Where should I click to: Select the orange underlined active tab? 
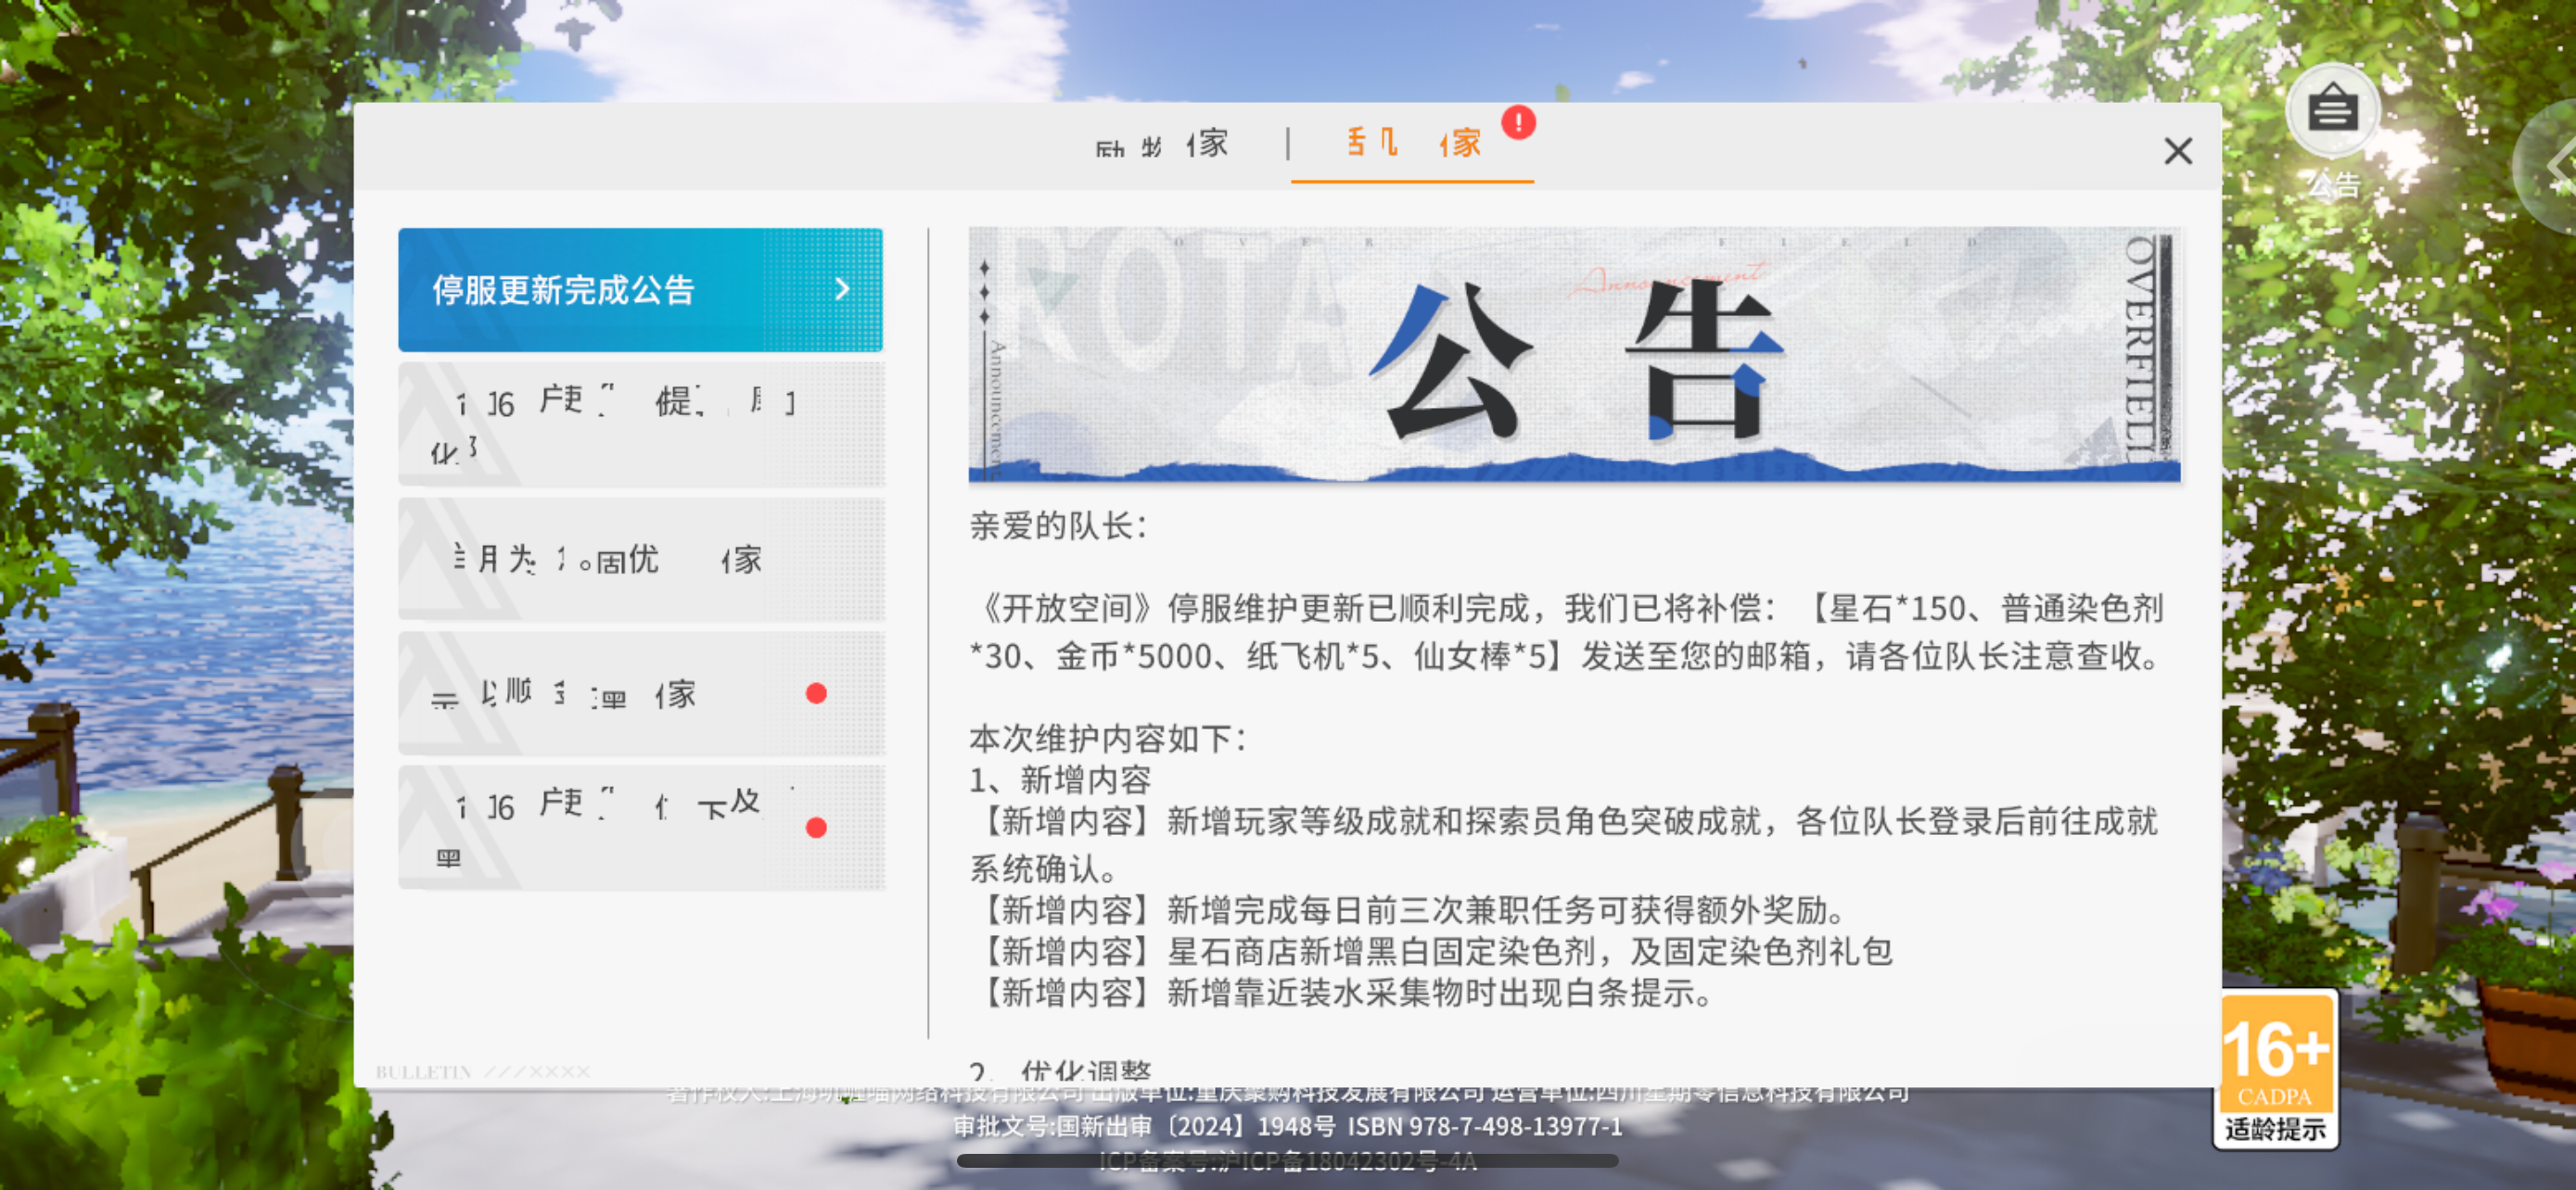pyautogui.click(x=1411, y=145)
